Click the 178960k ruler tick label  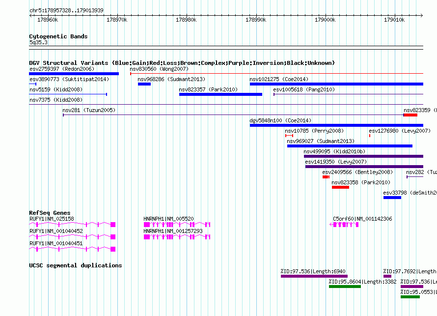(x=48, y=20)
